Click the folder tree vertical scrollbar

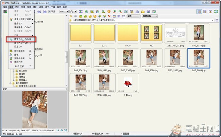(66, 57)
